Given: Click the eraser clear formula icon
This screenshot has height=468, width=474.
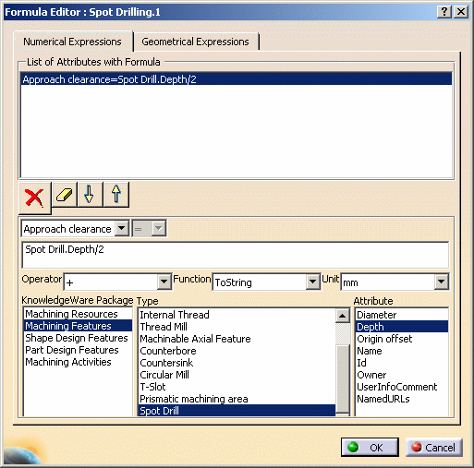Looking at the screenshot, I should [65, 195].
